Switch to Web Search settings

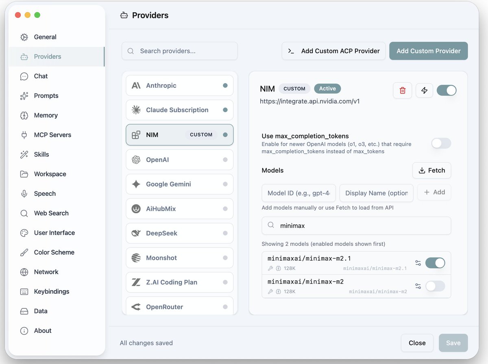(x=57, y=213)
